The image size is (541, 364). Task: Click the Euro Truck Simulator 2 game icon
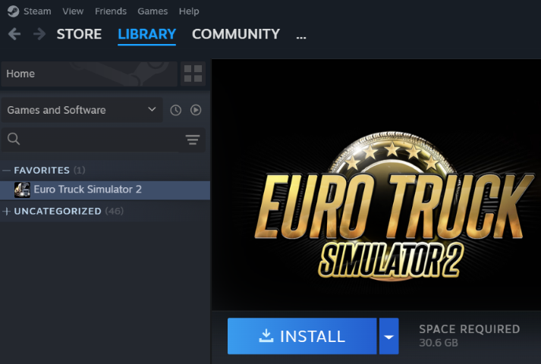click(x=22, y=190)
